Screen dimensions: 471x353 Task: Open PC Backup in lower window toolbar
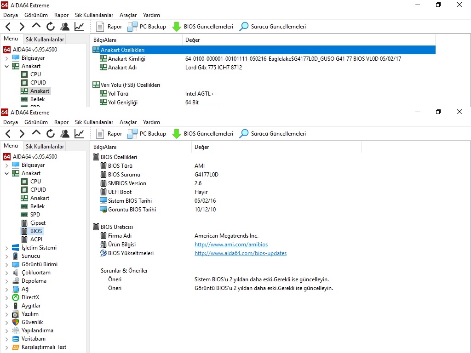pyautogui.click(x=147, y=134)
